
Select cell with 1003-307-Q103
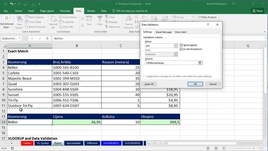77,84
